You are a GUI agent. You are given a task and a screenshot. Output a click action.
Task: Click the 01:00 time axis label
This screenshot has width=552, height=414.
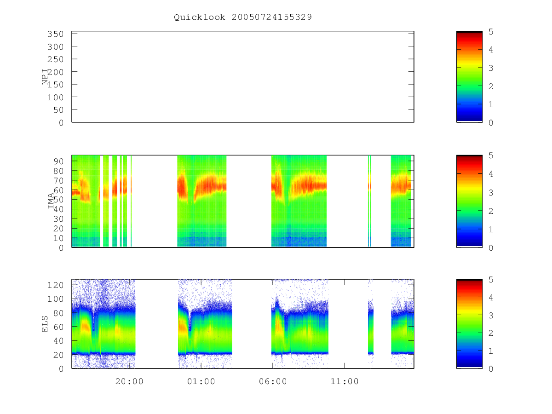(x=201, y=381)
